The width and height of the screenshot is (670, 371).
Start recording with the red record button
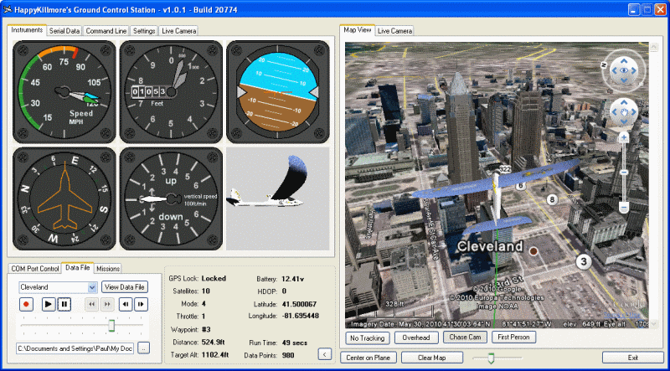click(x=27, y=304)
